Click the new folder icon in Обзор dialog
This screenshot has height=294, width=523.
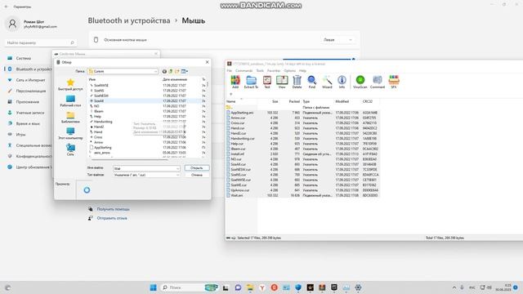[177, 71]
